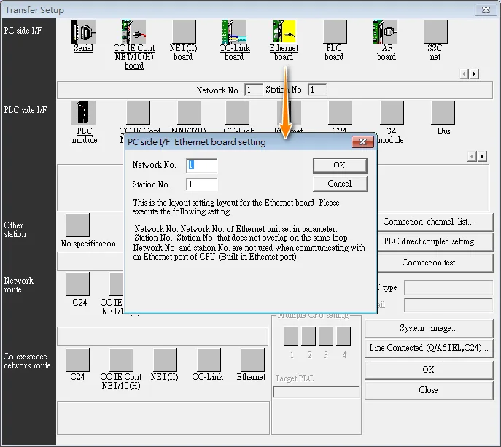Run the Connection test

point(429,263)
